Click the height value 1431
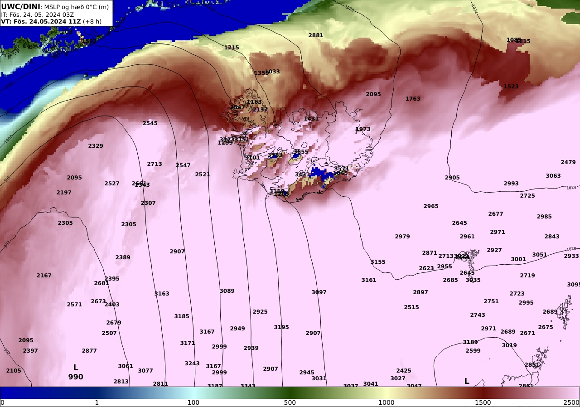 tap(311, 119)
